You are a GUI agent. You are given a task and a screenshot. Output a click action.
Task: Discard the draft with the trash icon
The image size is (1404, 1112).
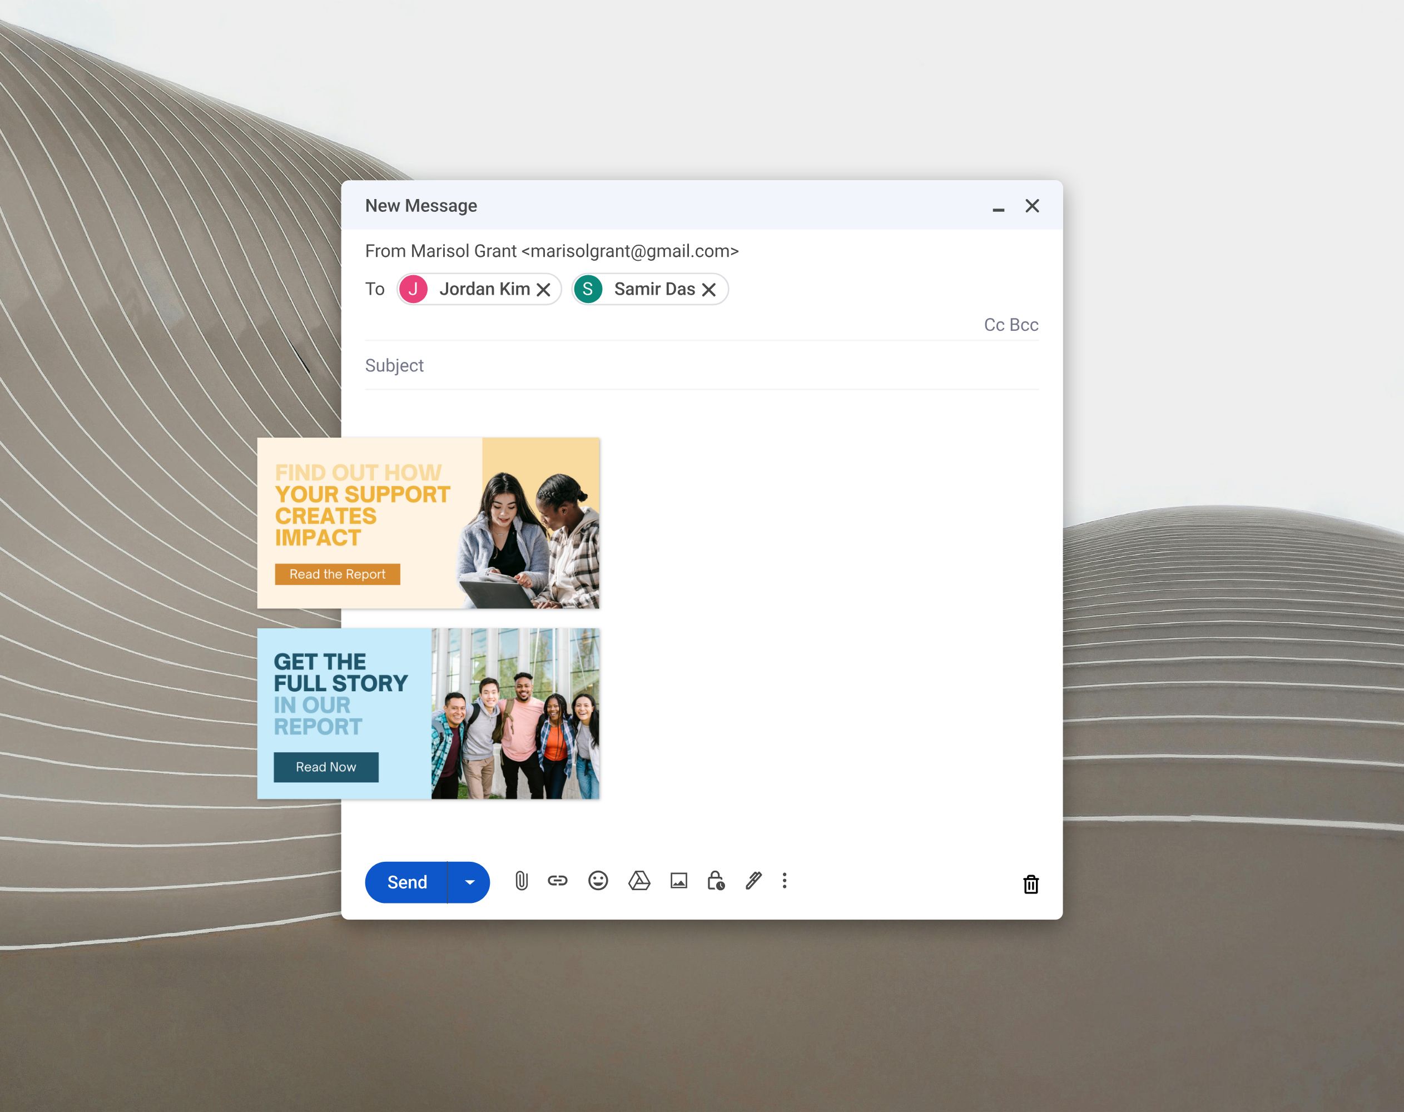coord(1030,884)
